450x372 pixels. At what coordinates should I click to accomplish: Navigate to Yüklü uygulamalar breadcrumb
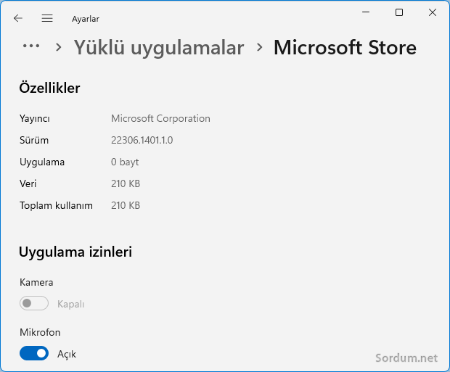[x=159, y=48]
